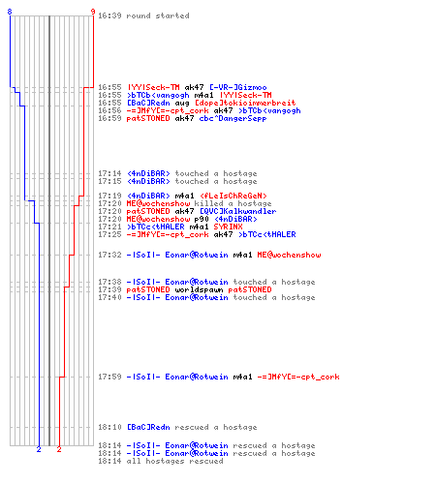Click the red score 9 at chart top

pos(93,12)
